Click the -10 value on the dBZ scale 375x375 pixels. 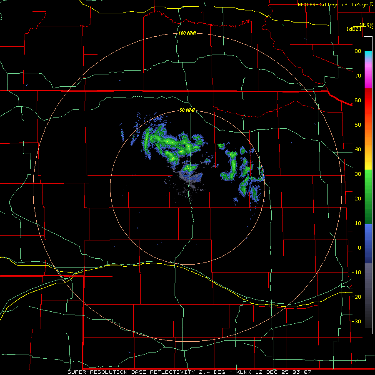356,272
